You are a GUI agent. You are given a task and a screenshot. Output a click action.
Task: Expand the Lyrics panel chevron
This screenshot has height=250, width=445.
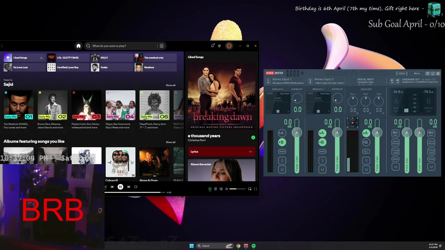(250, 152)
